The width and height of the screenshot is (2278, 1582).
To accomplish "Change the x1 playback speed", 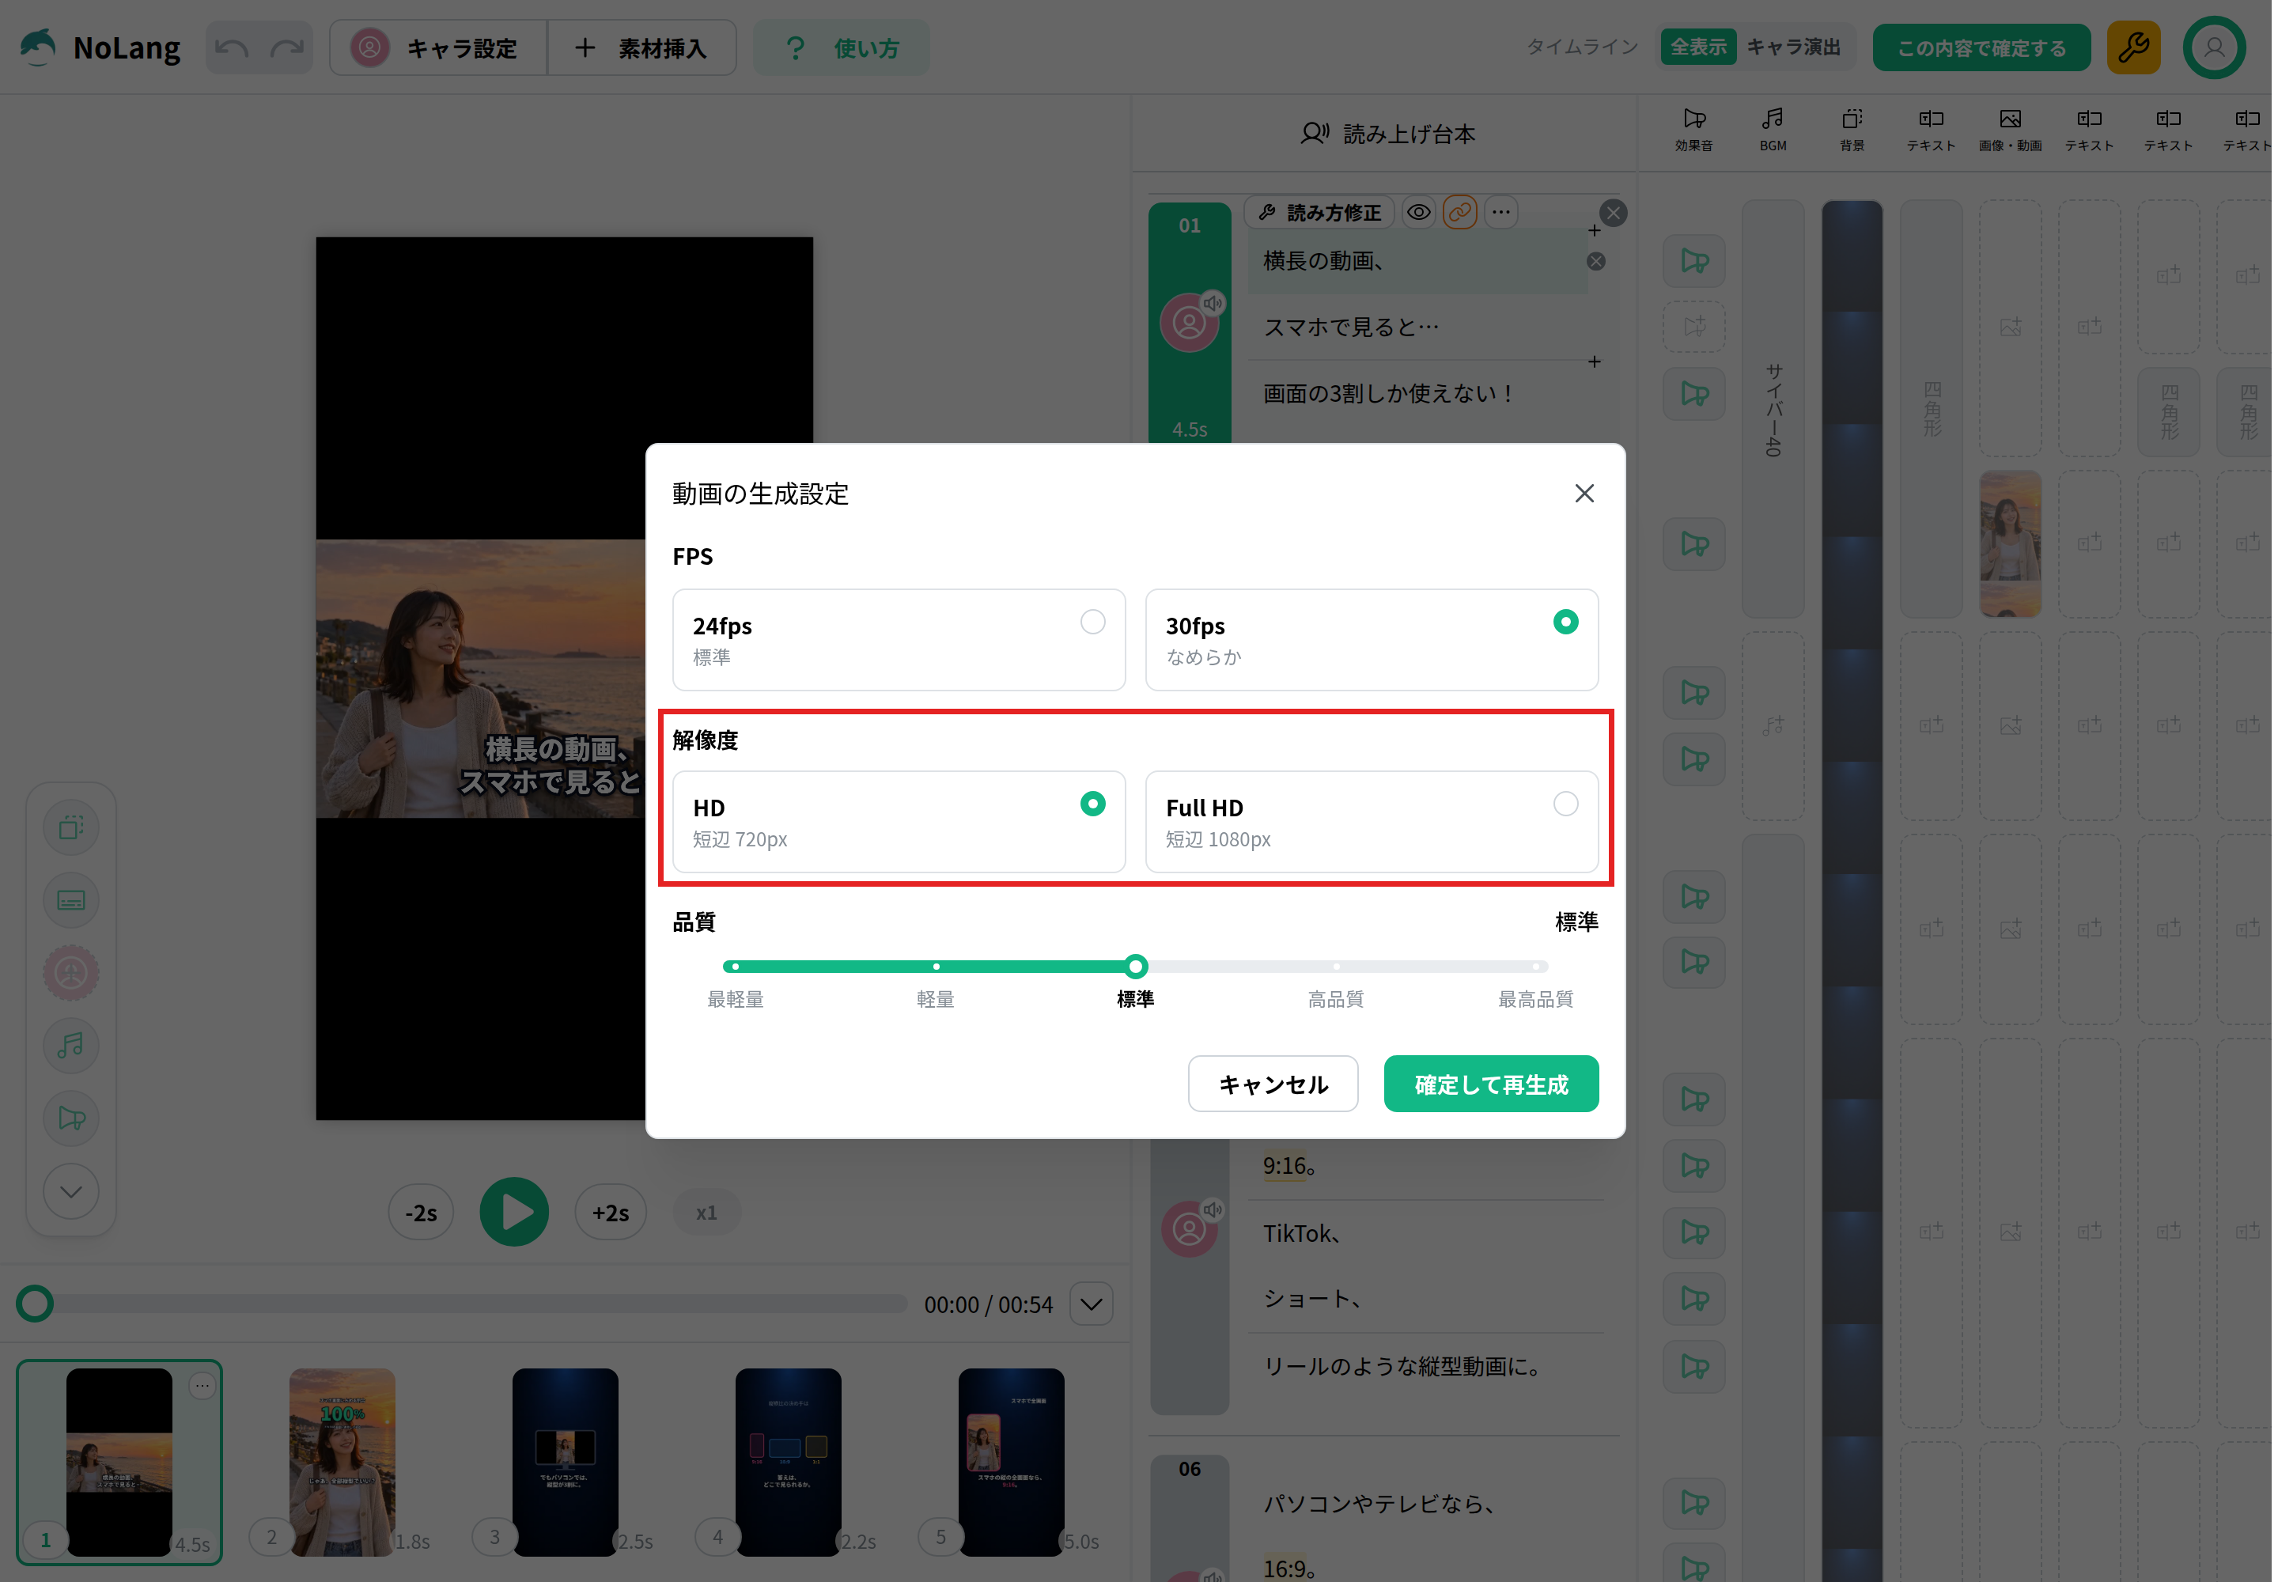I will pyautogui.click(x=706, y=1211).
